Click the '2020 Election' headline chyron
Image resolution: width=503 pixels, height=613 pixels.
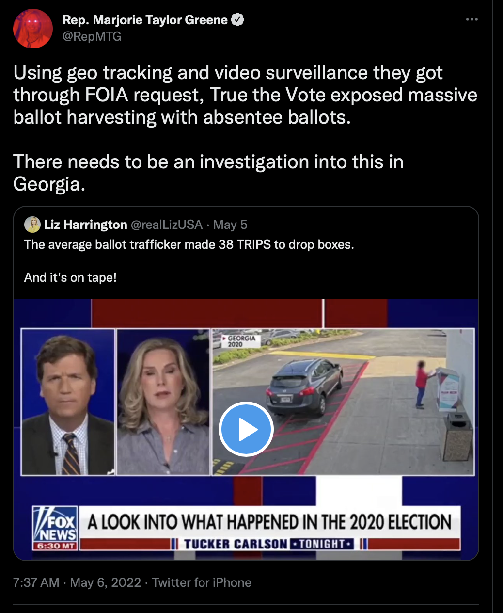point(269,522)
